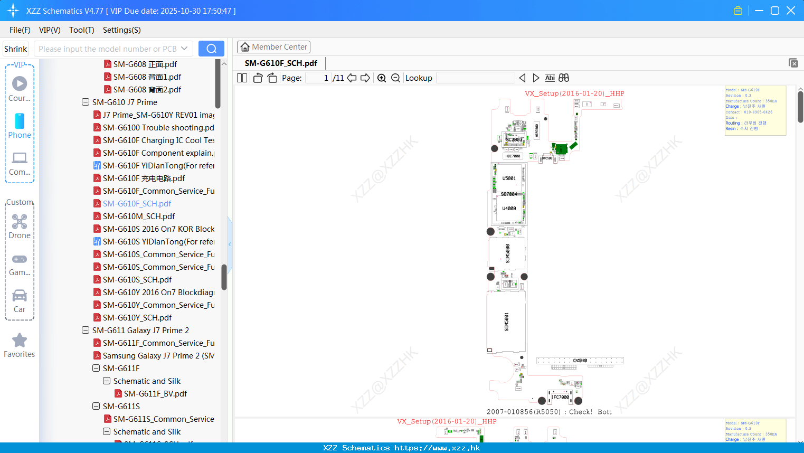This screenshot has height=453, width=804.
Task: Zoom out of the schematic
Action: point(395,78)
